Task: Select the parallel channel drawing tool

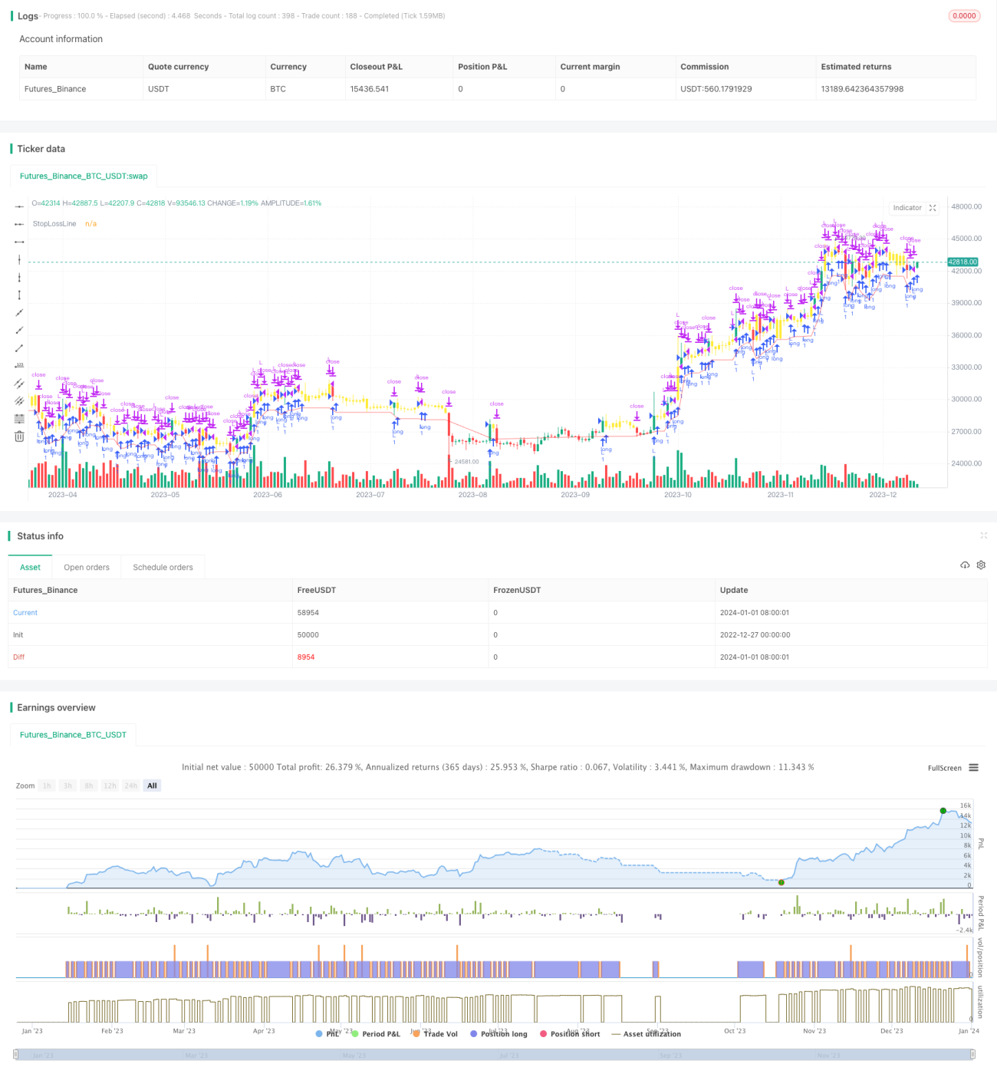Action: click(x=19, y=383)
